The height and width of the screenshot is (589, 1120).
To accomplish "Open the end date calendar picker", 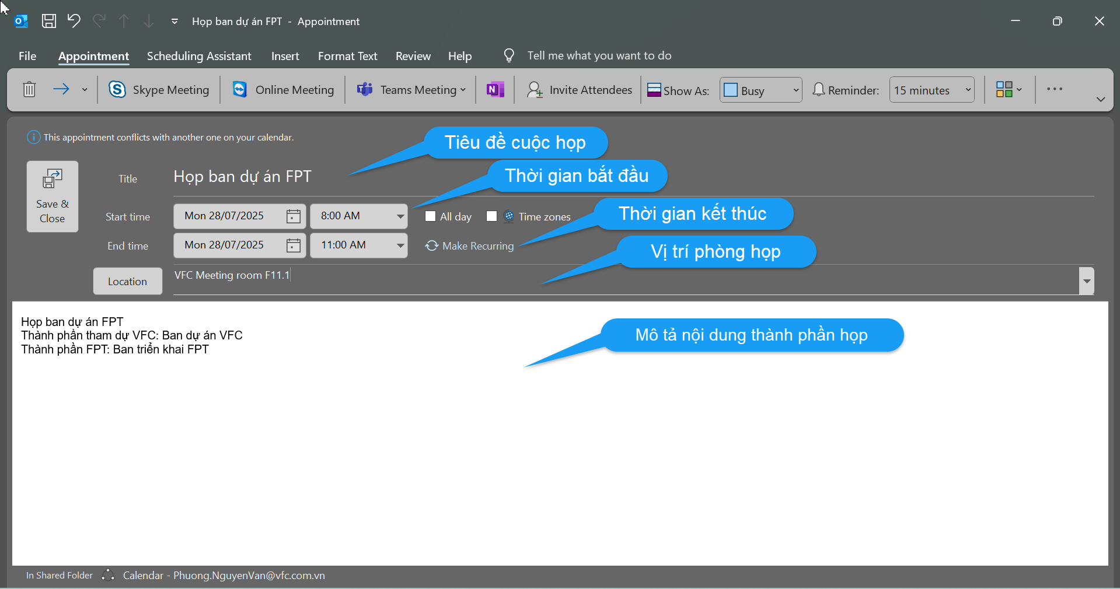I will tap(293, 246).
